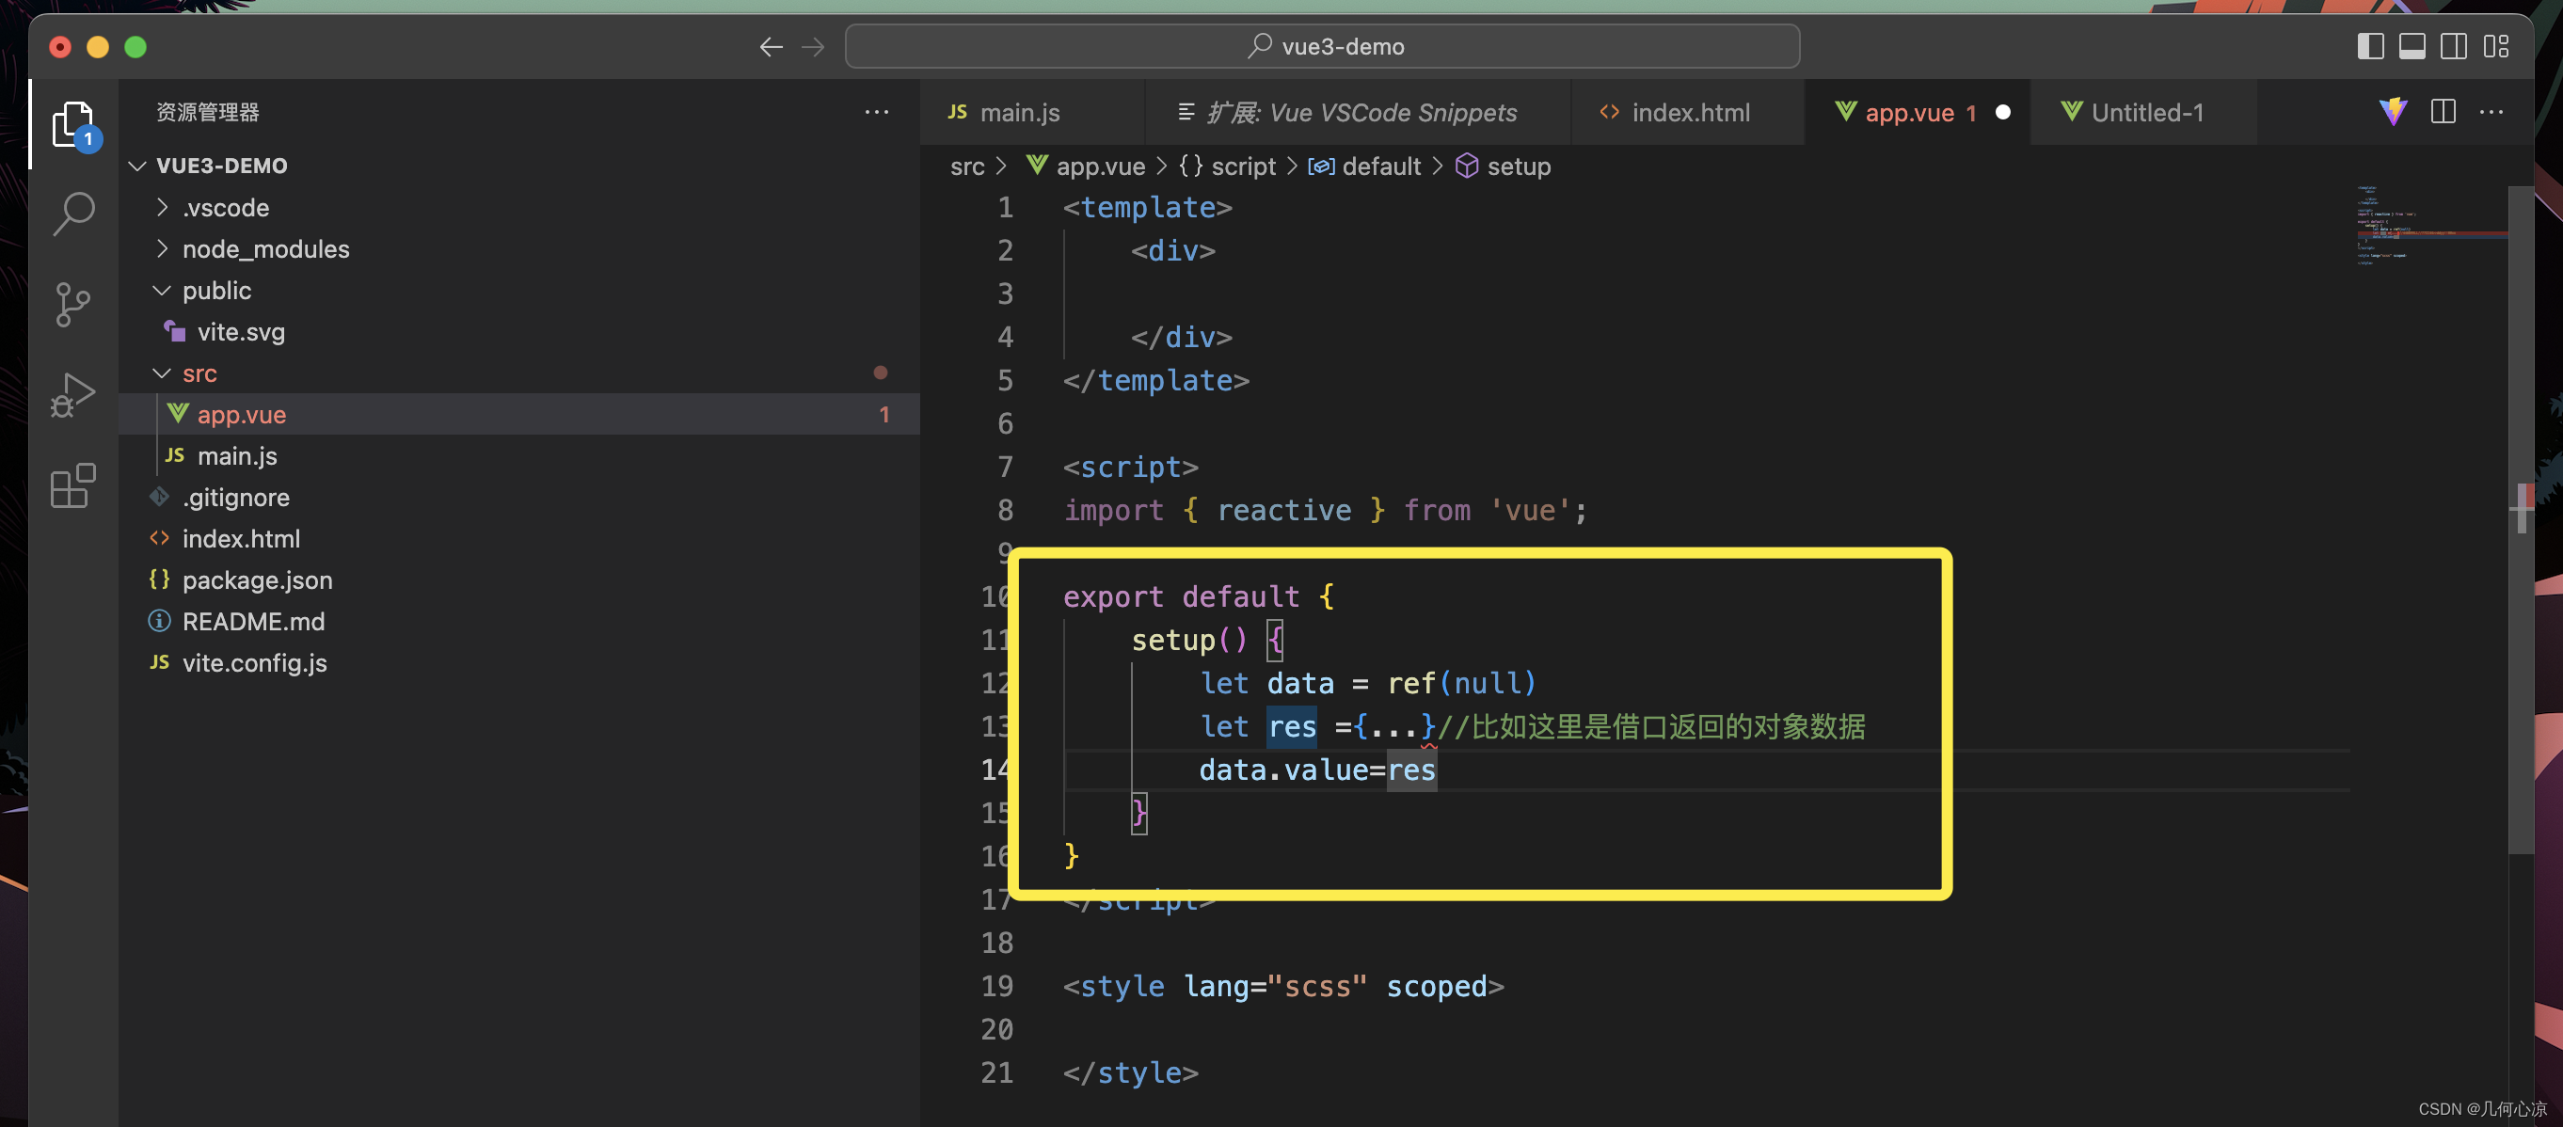
Task: Click line number 1 in the gutter
Action: pos(1005,207)
